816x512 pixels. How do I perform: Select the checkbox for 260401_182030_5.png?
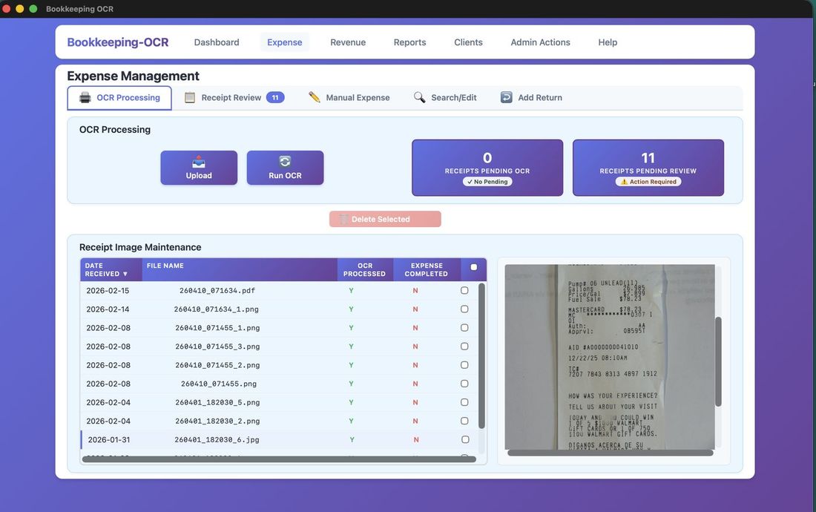(x=464, y=401)
